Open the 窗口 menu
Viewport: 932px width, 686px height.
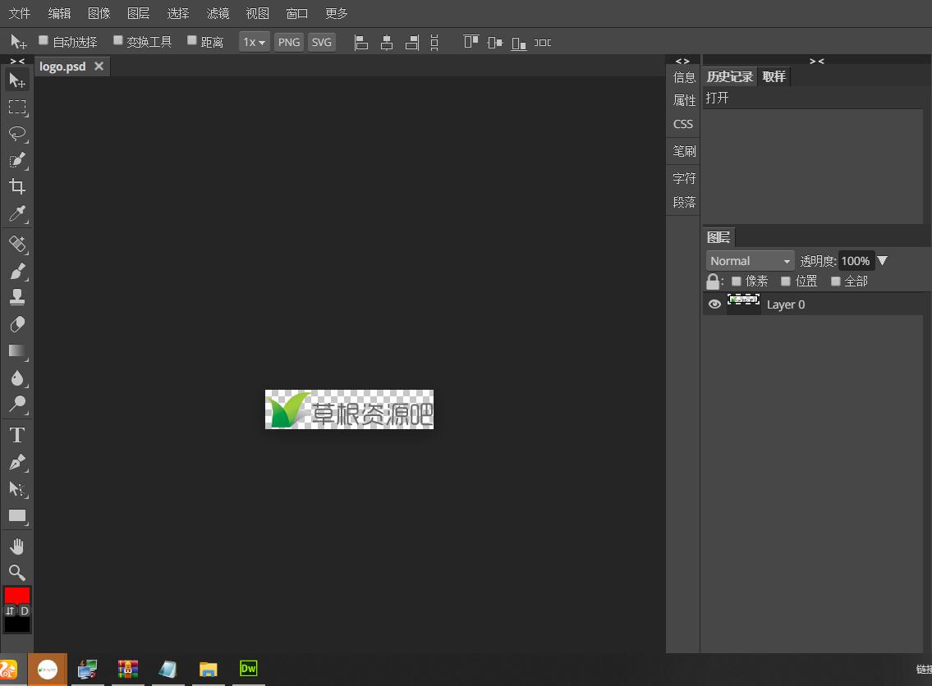tap(297, 13)
